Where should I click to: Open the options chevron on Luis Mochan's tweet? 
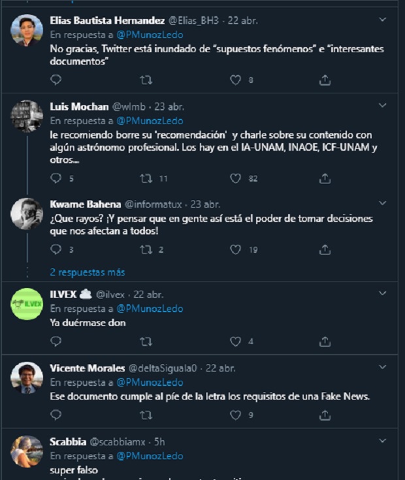383,106
